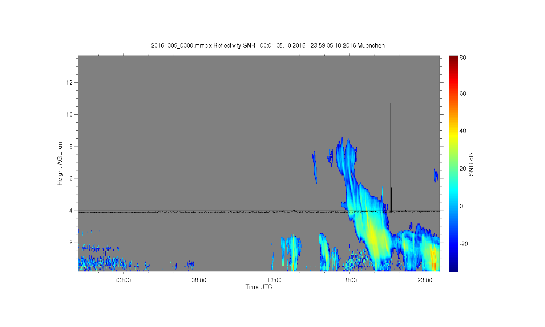Screen dimensions: 545x327
Task: Click the colorbar value 80
Action: 463,57
